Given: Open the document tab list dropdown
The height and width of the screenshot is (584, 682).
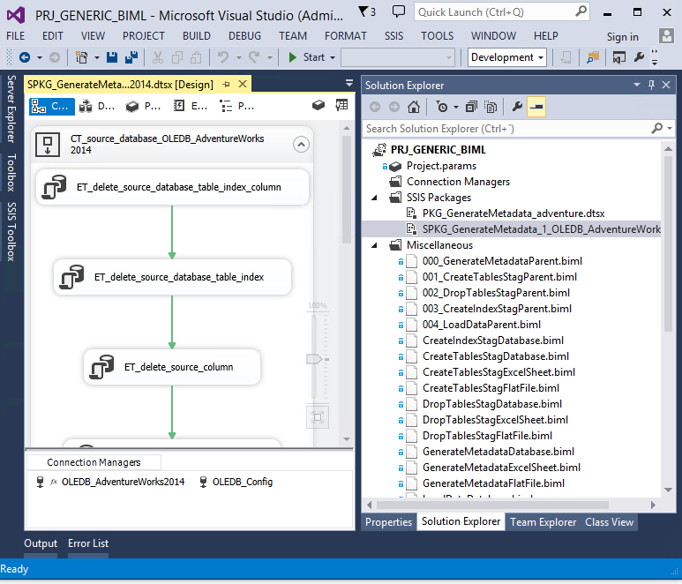Looking at the screenshot, I should (348, 83).
